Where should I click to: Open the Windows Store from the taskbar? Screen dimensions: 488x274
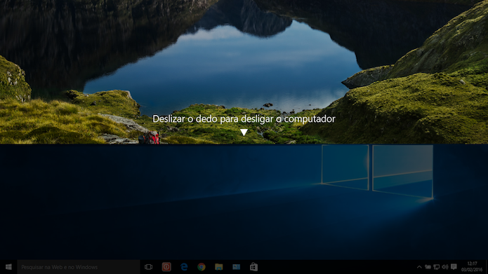(x=253, y=267)
